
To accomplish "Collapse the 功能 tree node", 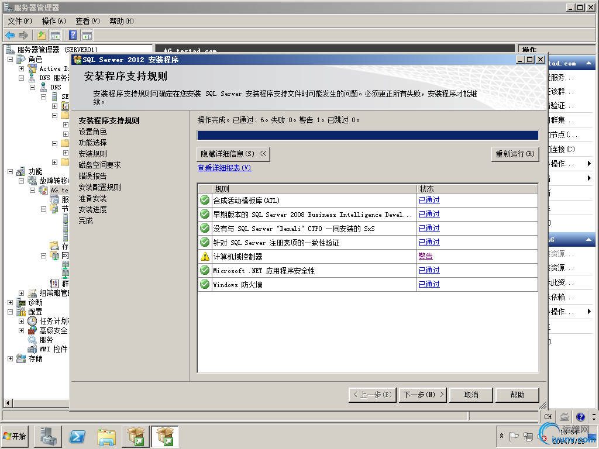I will [11, 171].
